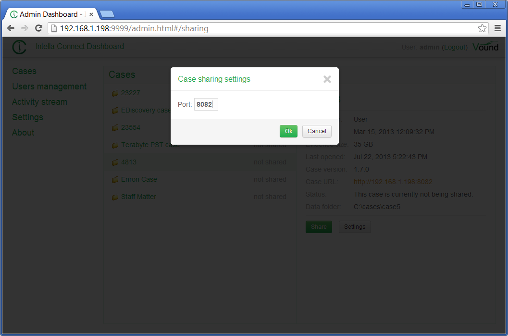The height and width of the screenshot is (336, 508).
Task: Bookmark the page via the star icon
Action: click(x=482, y=28)
